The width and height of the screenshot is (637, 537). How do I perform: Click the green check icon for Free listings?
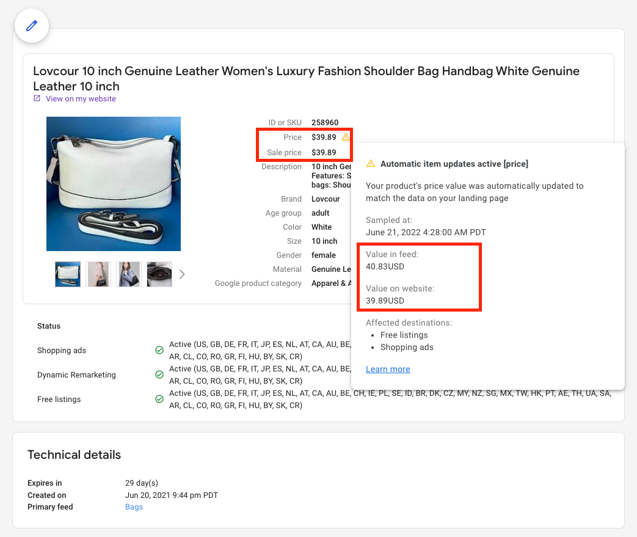[159, 399]
